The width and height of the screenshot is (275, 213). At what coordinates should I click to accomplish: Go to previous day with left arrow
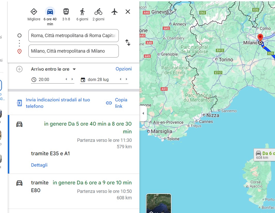tap(121, 79)
